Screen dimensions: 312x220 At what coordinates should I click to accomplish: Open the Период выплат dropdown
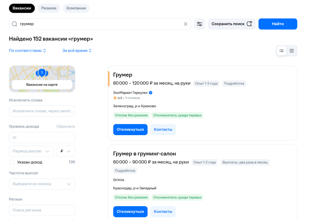tap(31, 151)
